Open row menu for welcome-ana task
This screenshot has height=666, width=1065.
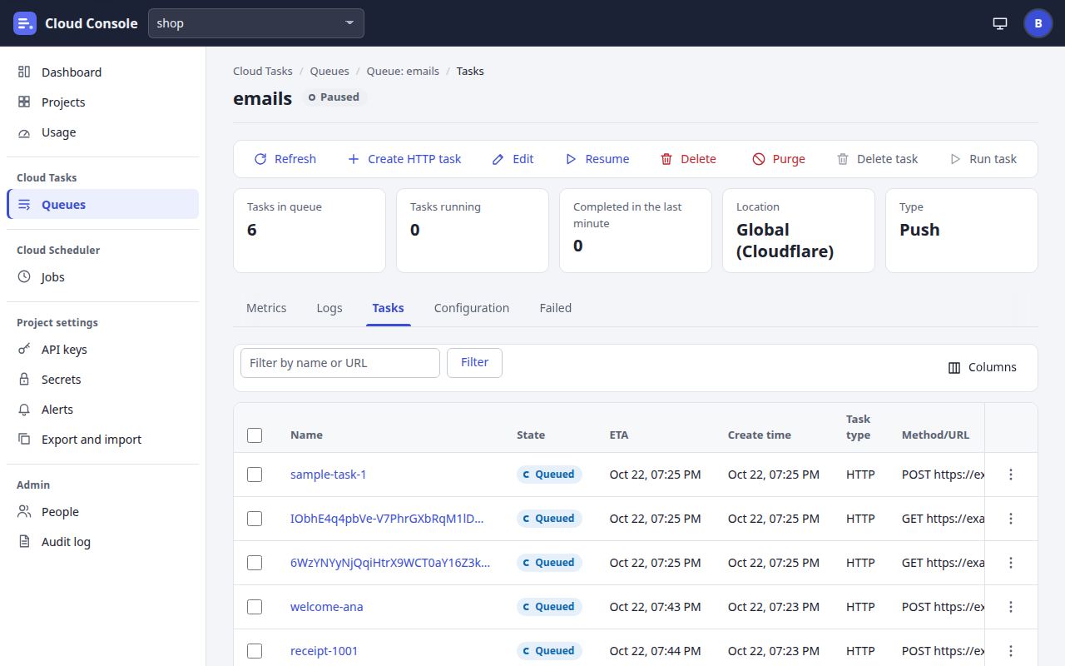pyautogui.click(x=1011, y=607)
